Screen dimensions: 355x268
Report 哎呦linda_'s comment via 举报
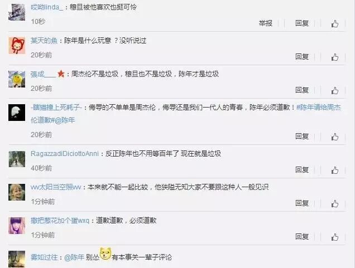click(x=266, y=23)
